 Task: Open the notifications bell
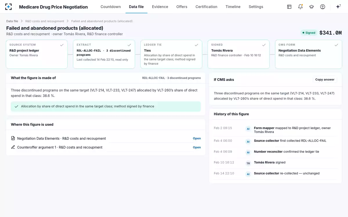pyautogui.click(x=300, y=7)
